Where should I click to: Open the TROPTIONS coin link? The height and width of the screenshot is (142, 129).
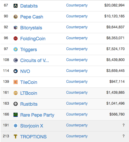33,137
